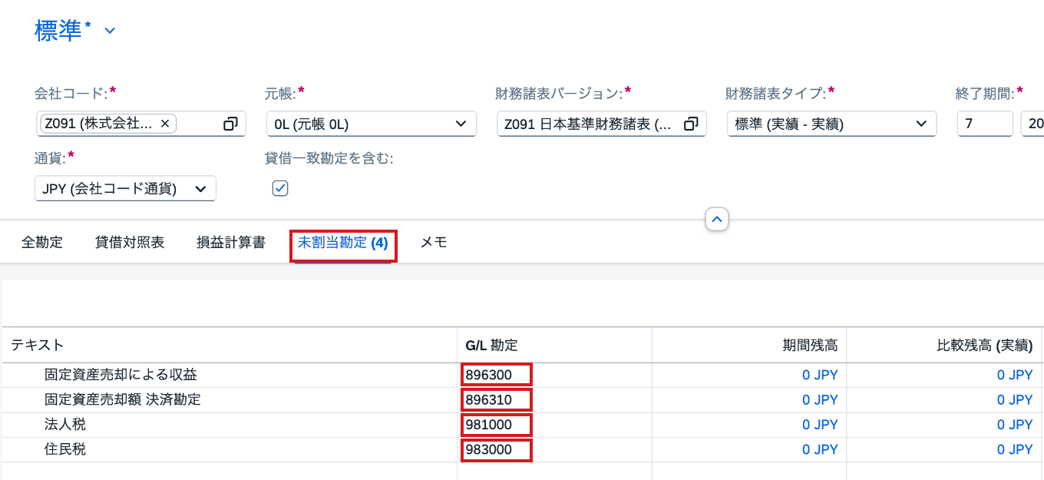Select the 固定資産売却額 決済勘定 row text
This screenshot has height=480, width=1044.
click(x=123, y=399)
